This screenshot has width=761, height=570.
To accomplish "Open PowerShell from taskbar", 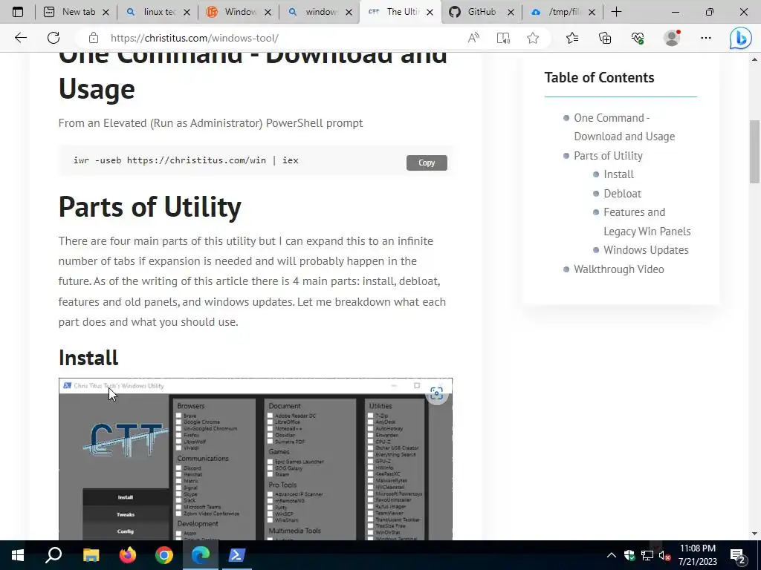I will [237, 555].
